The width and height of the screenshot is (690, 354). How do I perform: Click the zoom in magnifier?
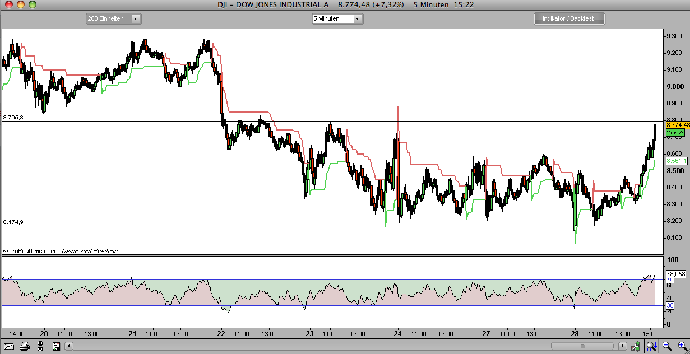(x=682, y=346)
